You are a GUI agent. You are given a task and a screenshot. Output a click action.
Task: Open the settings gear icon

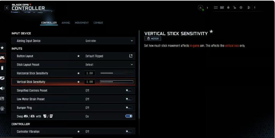[241, 7]
